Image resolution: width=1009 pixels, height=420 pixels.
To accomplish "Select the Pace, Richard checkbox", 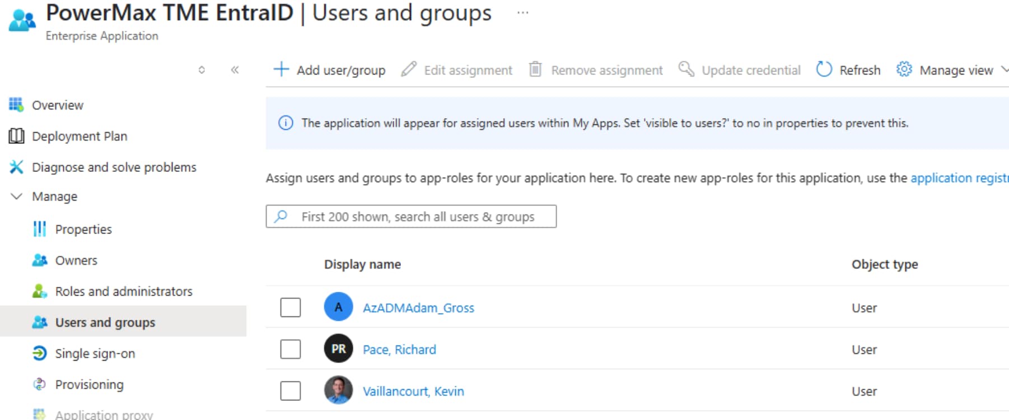I will pos(291,349).
